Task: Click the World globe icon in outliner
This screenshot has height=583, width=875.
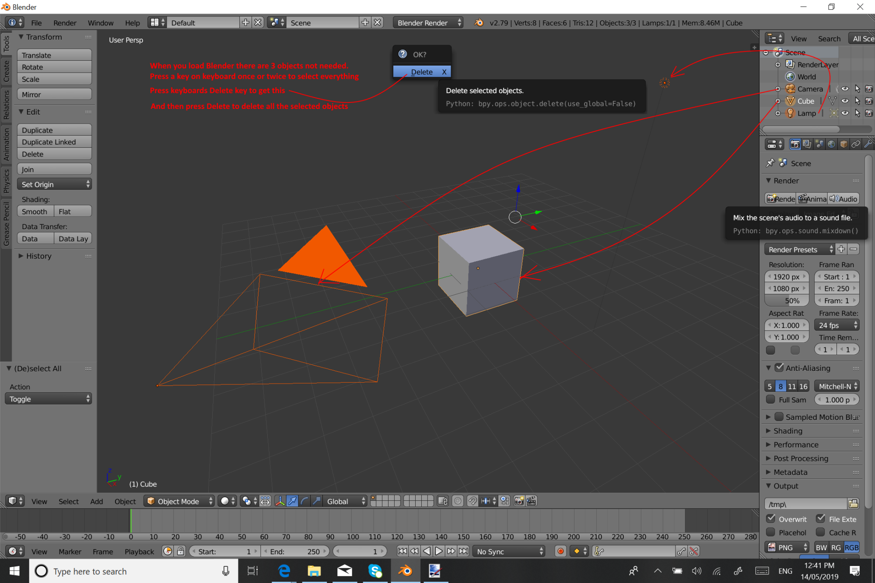Action: (790, 77)
